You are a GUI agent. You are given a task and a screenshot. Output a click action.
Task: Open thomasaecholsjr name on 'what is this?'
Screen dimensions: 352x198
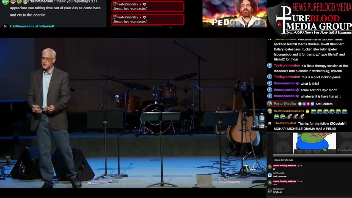tap(287, 83)
